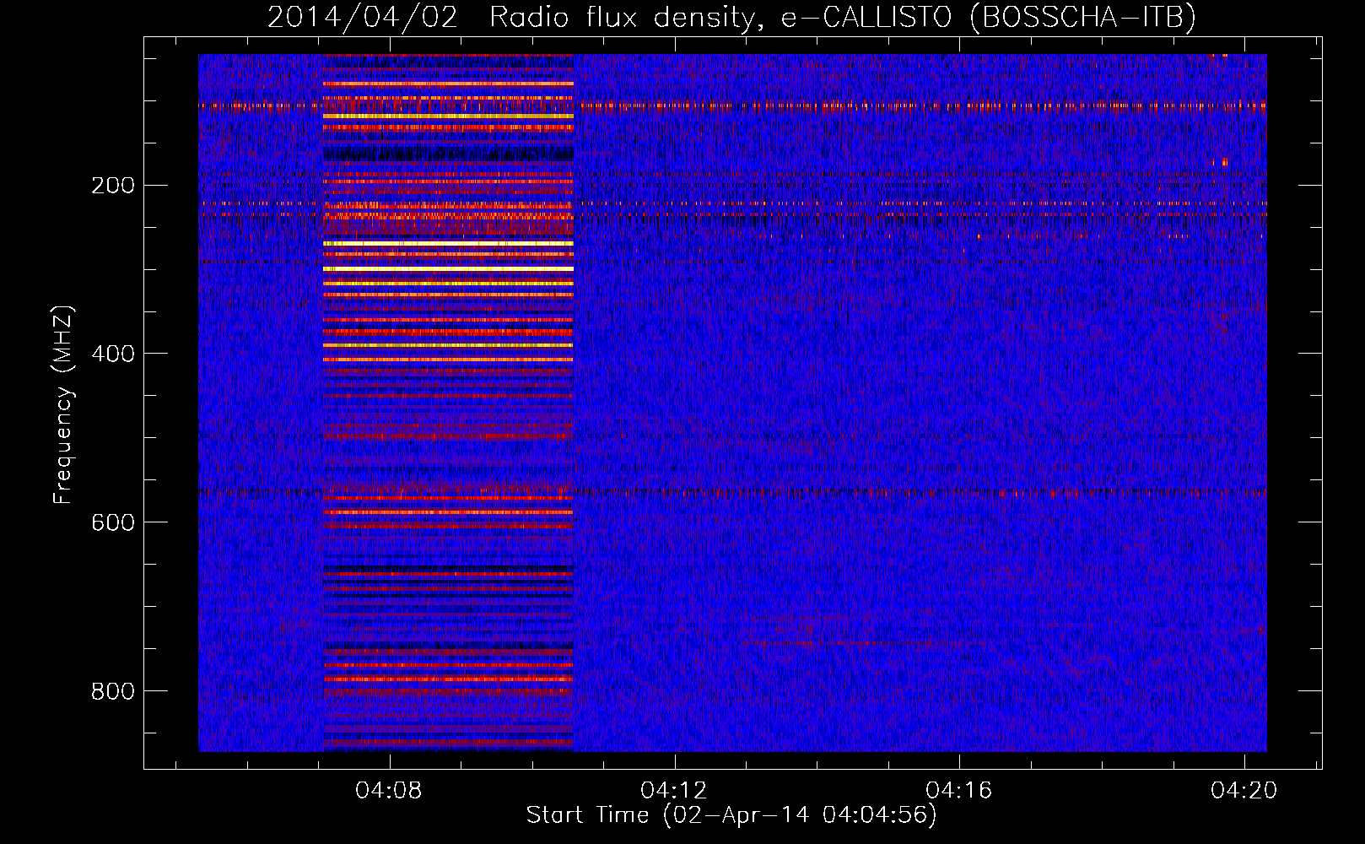The image size is (1365, 844).
Task: Click the 04:20 time tick label
Action: tap(1244, 791)
